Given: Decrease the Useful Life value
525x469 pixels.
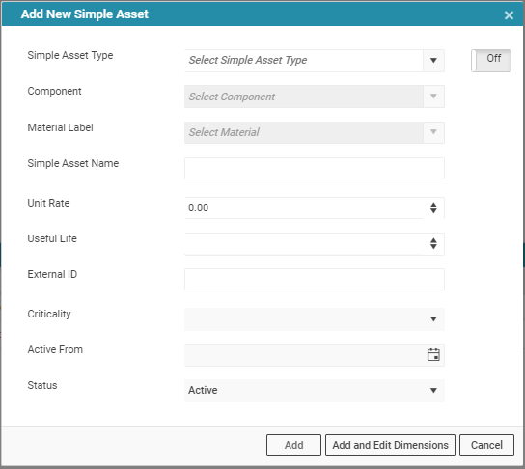Looking at the screenshot, I should (433, 247).
